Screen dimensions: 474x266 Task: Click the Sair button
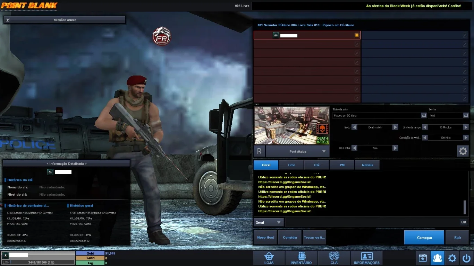[x=457, y=238]
